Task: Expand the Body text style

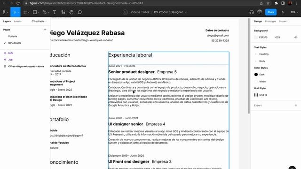Action: (x=256, y=61)
